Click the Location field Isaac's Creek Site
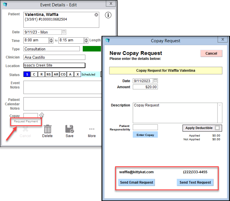Screen dimensions: 230x201 [x=54, y=65]
